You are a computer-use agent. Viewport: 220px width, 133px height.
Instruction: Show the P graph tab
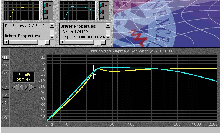[6, 110]
